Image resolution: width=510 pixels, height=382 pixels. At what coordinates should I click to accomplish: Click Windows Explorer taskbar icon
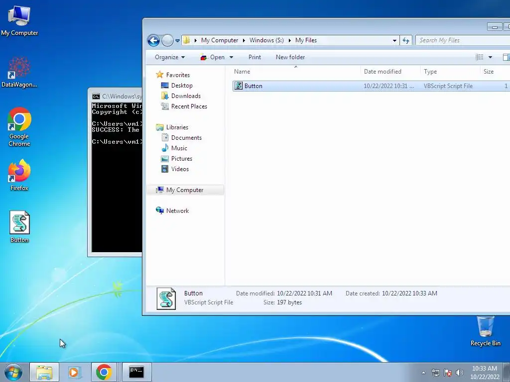click(44, 372)
